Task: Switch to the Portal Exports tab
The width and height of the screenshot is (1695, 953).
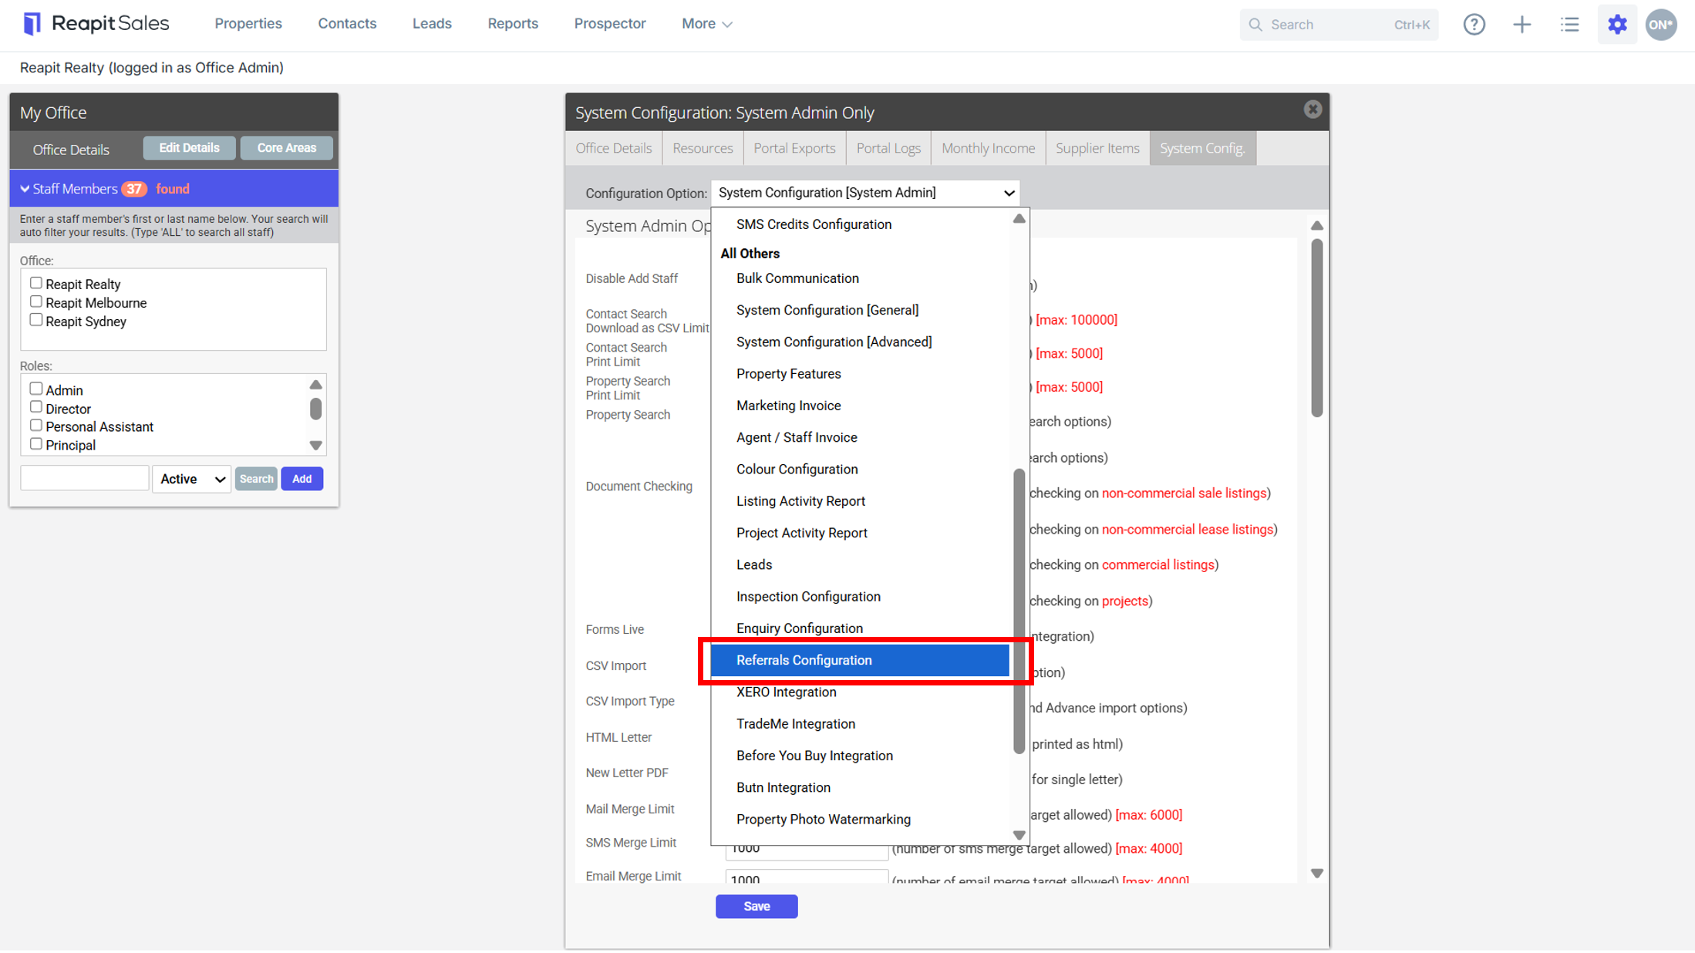Action: 794,148
